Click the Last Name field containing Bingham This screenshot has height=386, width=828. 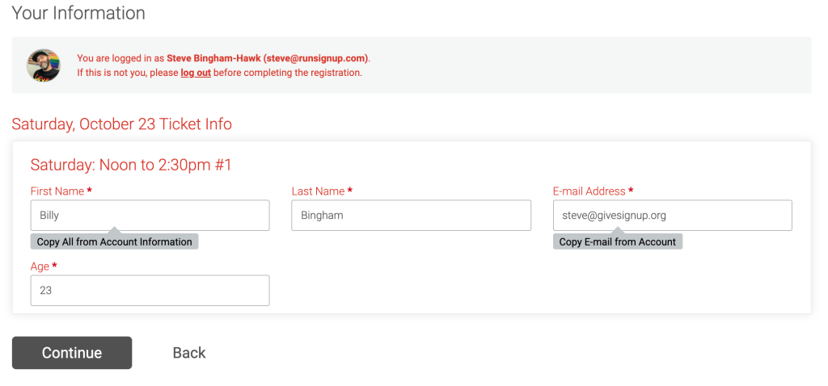coord(411,215)
